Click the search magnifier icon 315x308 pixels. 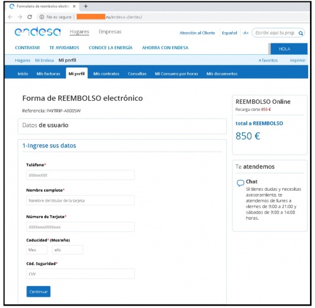click(301, 33)
